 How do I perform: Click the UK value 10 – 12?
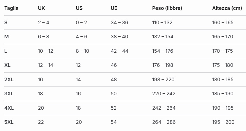[x=46, y=51]
